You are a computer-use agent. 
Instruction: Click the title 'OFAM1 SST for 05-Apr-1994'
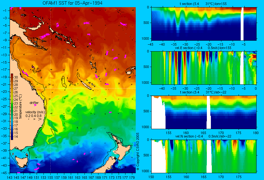coord(72,3)
